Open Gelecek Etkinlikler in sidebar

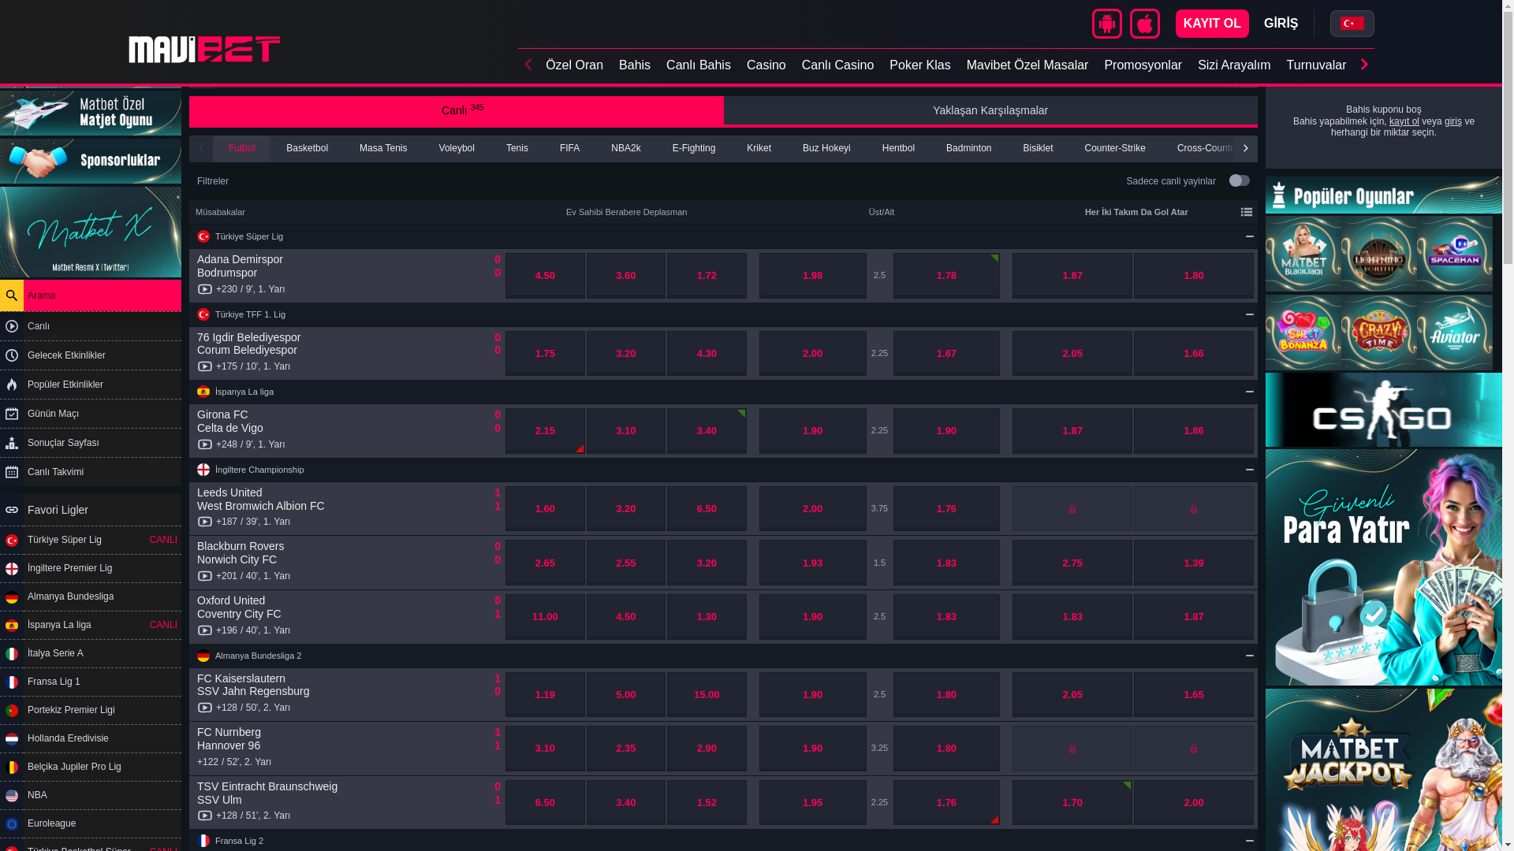pyautogui.click(x=91, y=355)
